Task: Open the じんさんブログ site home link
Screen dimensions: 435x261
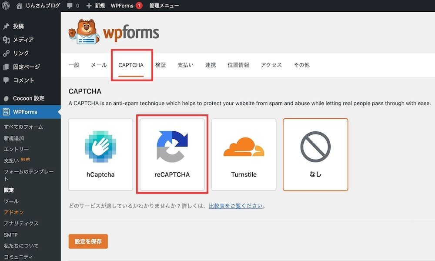Action: (x=38, y=6)
